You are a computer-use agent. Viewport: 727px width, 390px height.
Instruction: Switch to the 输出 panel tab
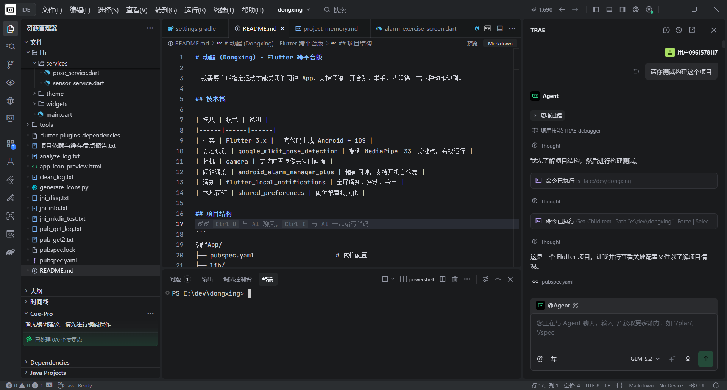point(207,279)
